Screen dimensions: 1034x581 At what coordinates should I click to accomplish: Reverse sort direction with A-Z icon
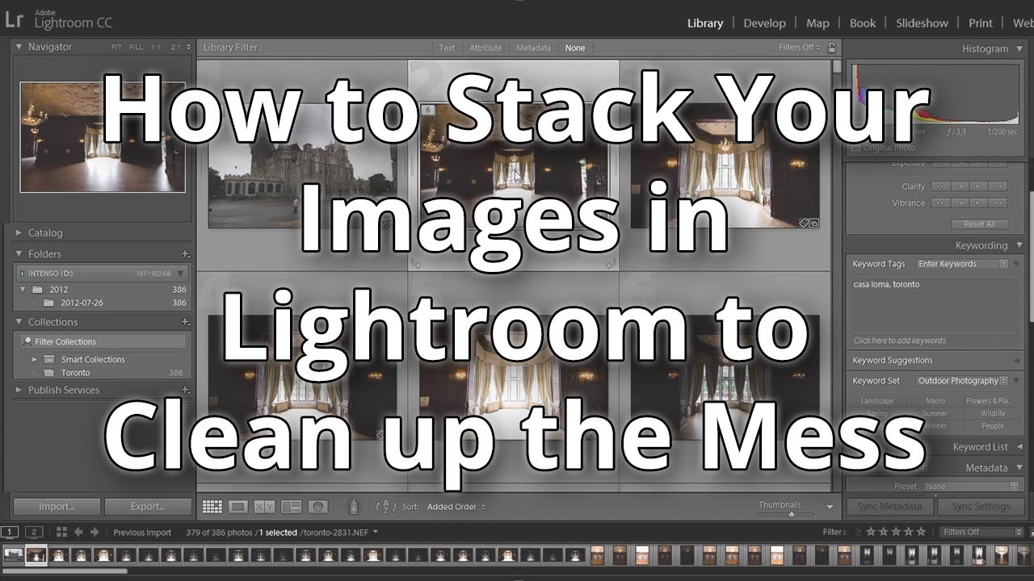pyautogui.click(x=386, y=507)
